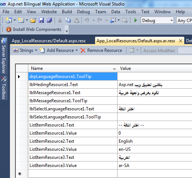This screenshot has height=178, width=192.
Task: Select the lblSelectLanguageResource1.Text name cell
Action: tap(73, 109)
